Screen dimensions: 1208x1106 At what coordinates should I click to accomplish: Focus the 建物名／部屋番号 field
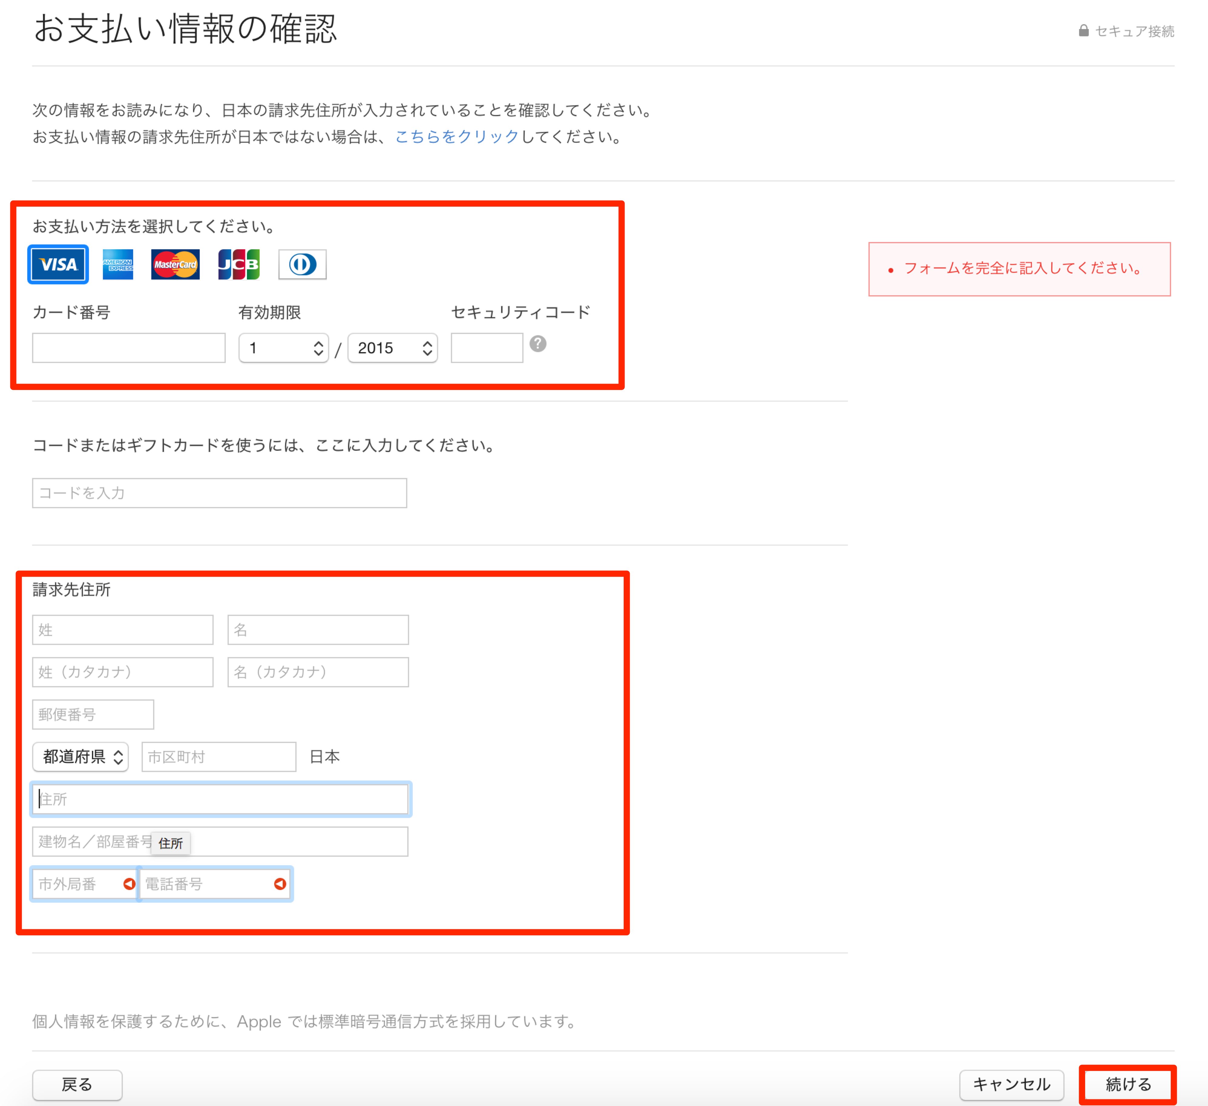click(x=220, y=842)
